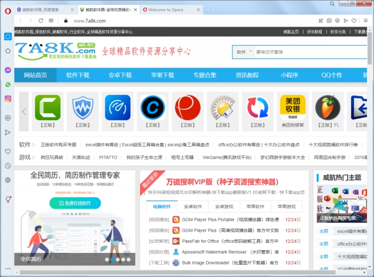
Task: Open the Camtasia green C app
Action: (48, 112)
